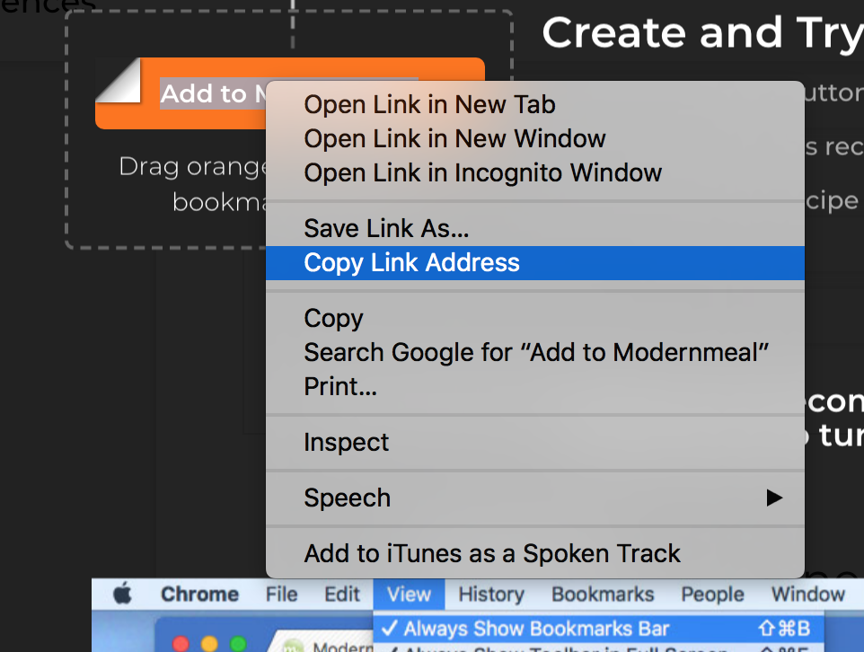864x652 pixels.
Task: Select Open Link in Incognito Window
Action: [x=535, y=173]
